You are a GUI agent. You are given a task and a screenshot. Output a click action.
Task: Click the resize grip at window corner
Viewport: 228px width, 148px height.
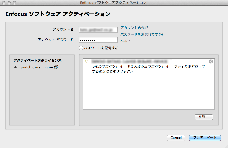click(226, 146)
